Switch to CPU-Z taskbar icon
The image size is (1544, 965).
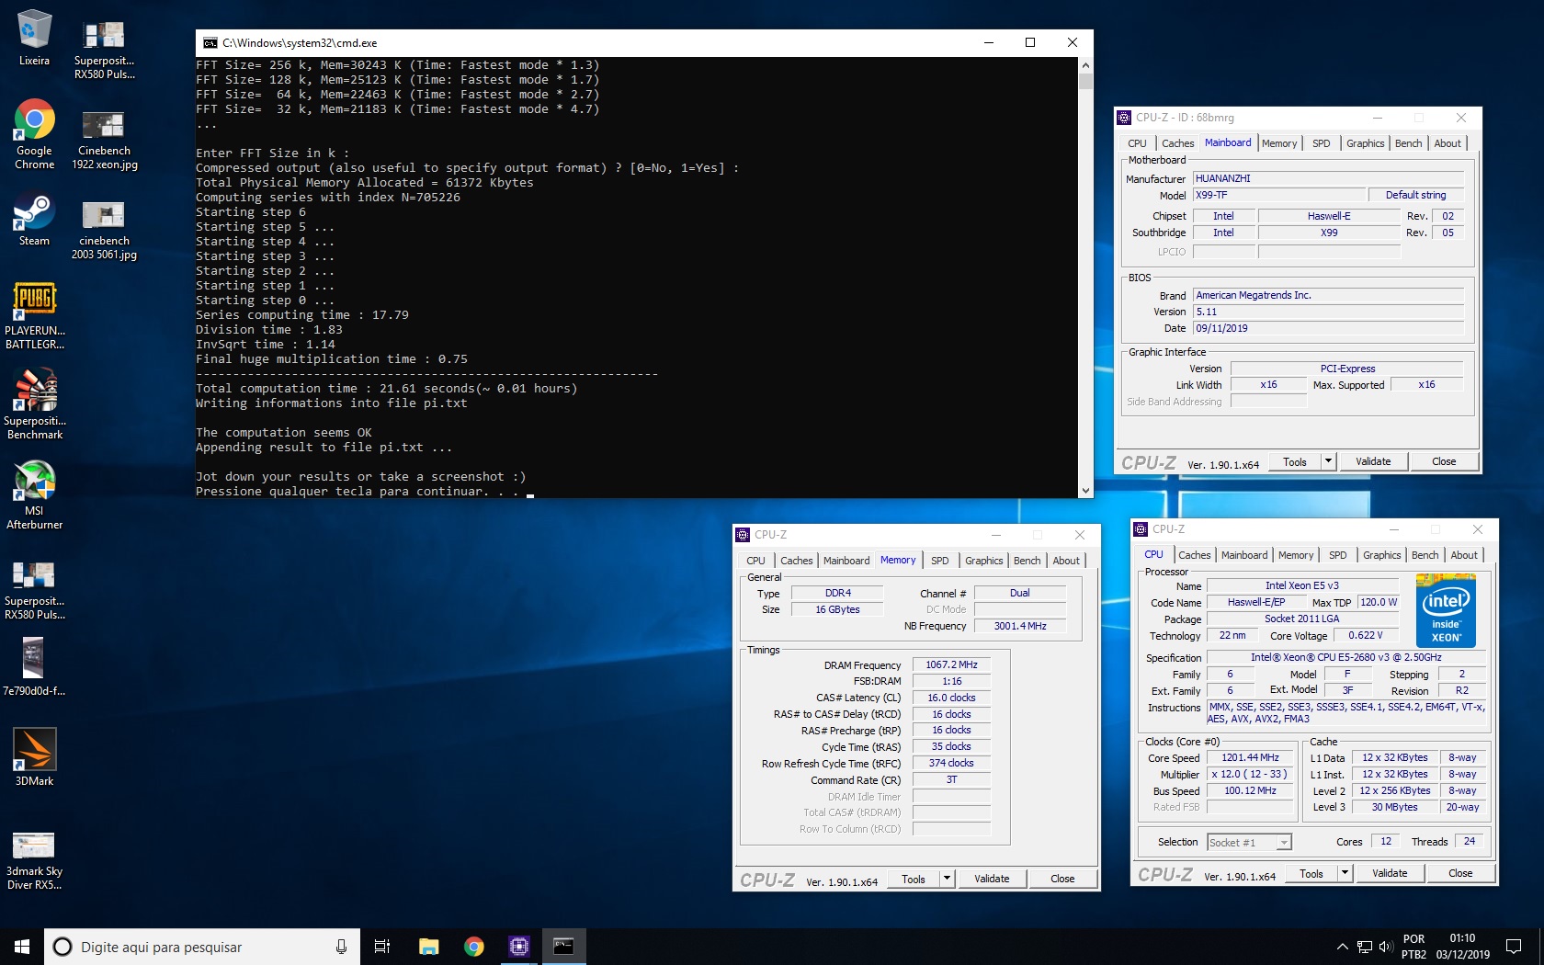(518, 947)
